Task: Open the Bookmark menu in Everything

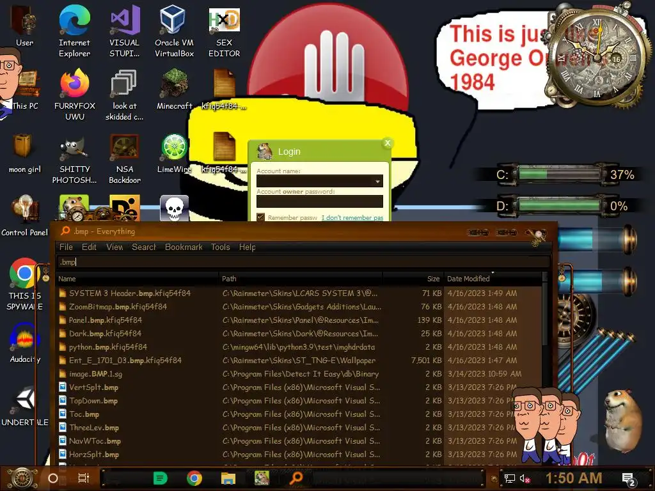Action: click(184, 247)
